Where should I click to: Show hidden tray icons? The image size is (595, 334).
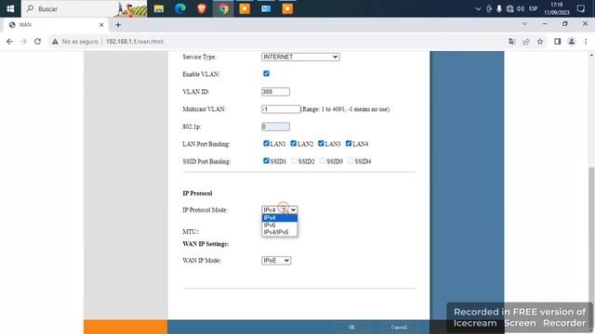click(478, 8)
